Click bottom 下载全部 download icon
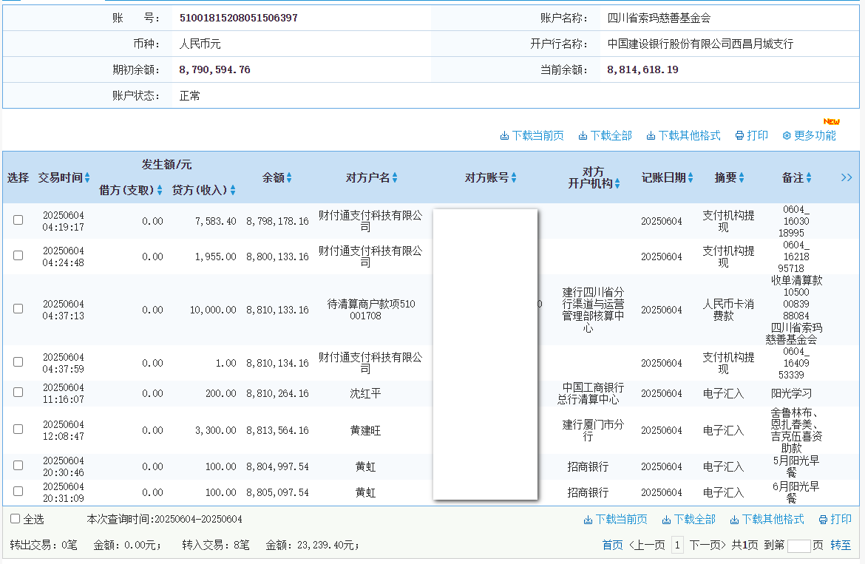Viewport: 865px width, 564px height. (x=666, y=520)
